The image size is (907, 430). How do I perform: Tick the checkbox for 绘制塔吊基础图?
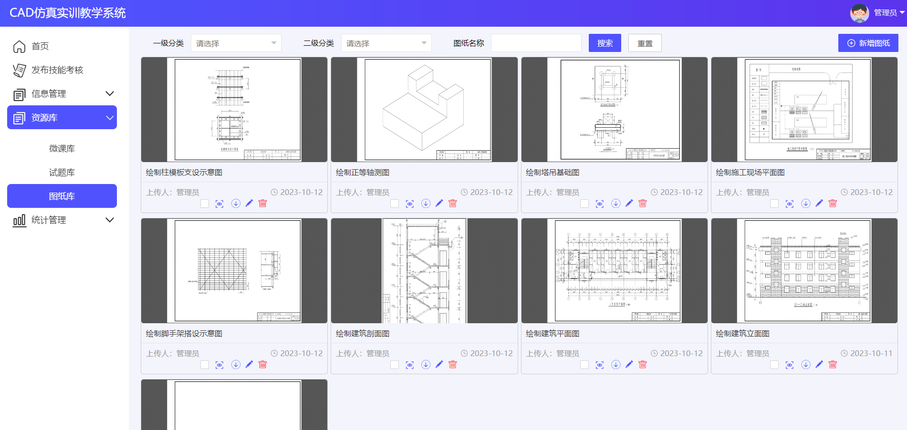584,204
